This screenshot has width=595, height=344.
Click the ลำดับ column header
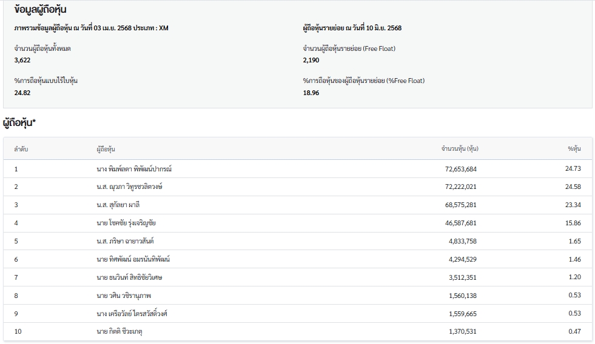[21, 149]
